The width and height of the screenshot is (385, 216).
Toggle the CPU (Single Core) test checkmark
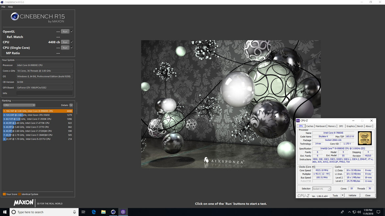click(72, 48)
